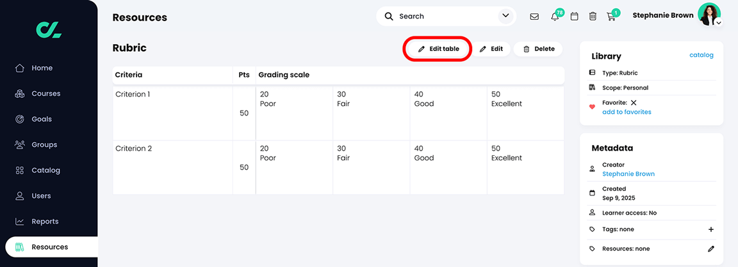Click the Pts value 50 for Criterion 1
The image size is (738, 267).
coord(244,113)
